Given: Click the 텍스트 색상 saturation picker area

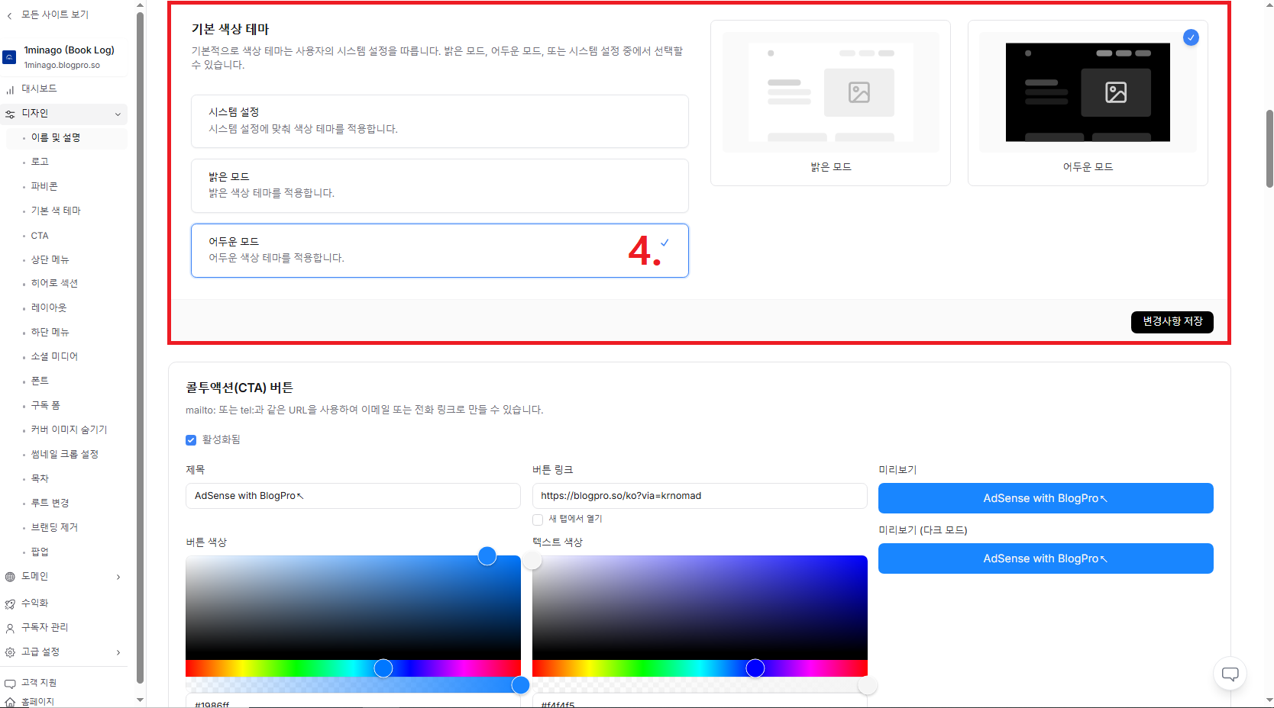Looking at the screenshot, I should point(700,607).
